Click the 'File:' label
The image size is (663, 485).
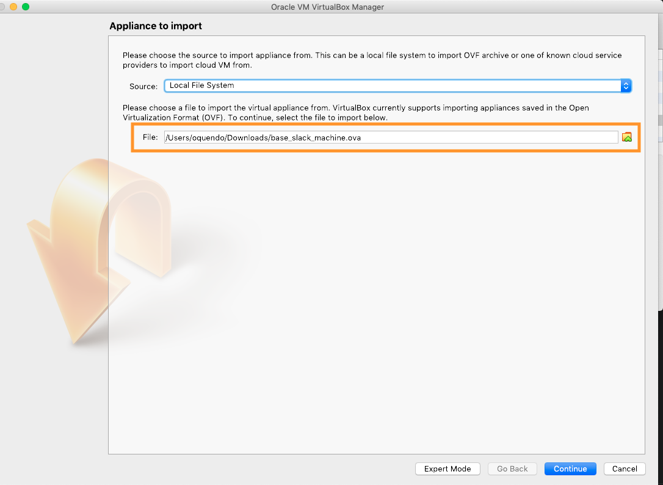click(150, 137)
